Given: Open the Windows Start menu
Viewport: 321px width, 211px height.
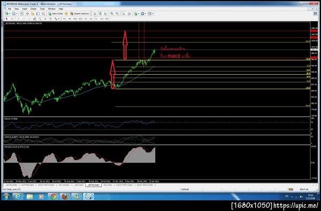Looking at the screenshot, I should click(x=6, y=197).
